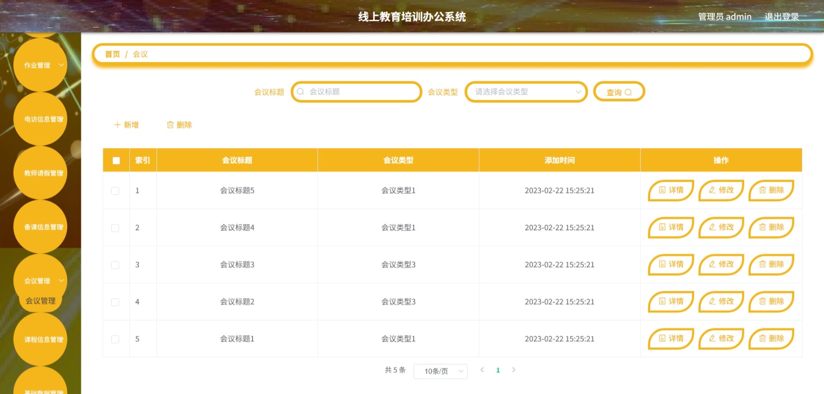Click the plus icon of 新增
The image size is (824, 394).
[117, 125]
